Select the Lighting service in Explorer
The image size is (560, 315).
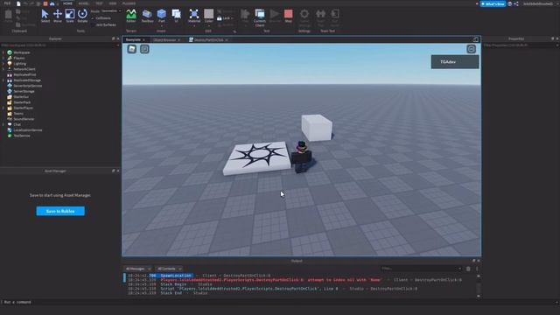click(x=19, y=64)
